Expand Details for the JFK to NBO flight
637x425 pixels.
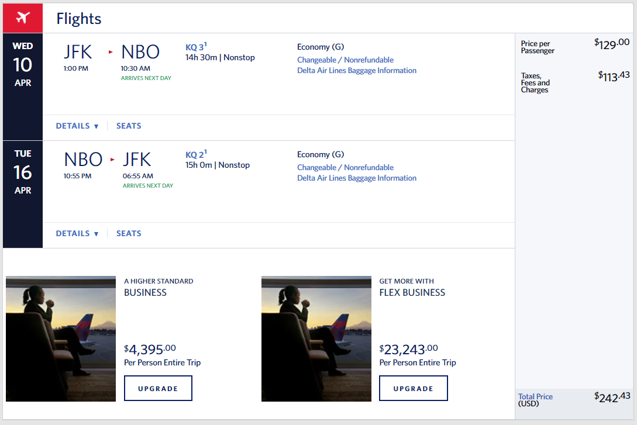pos(77,126)
